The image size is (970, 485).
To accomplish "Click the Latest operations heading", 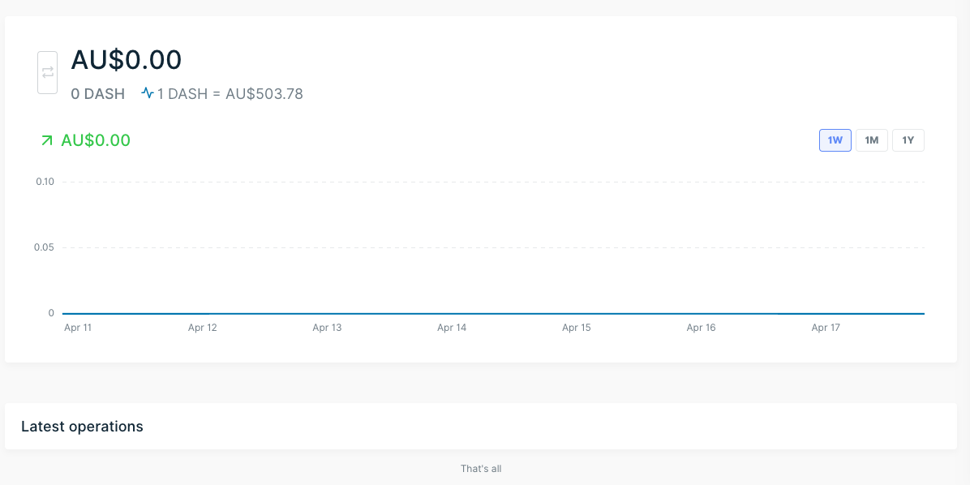I will pyautogui.click(x=82, y=427).
